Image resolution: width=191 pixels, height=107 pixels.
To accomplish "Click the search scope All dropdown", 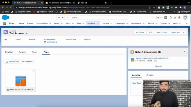I will (61, 18).
